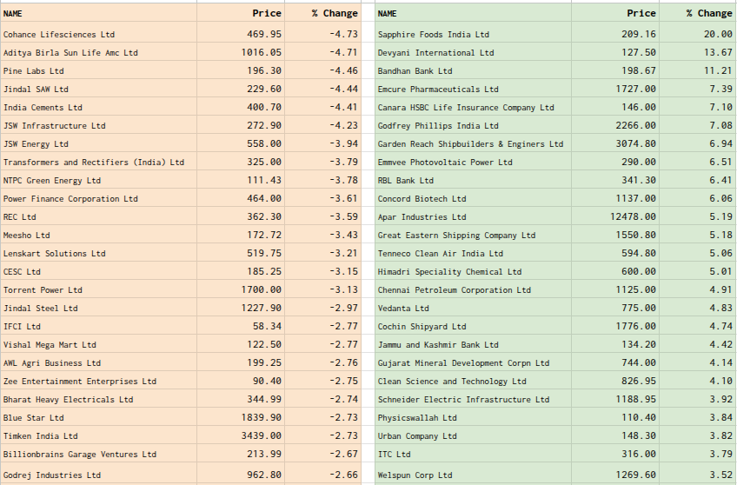Click Physicswallah Ltd price 110.40

639,417
